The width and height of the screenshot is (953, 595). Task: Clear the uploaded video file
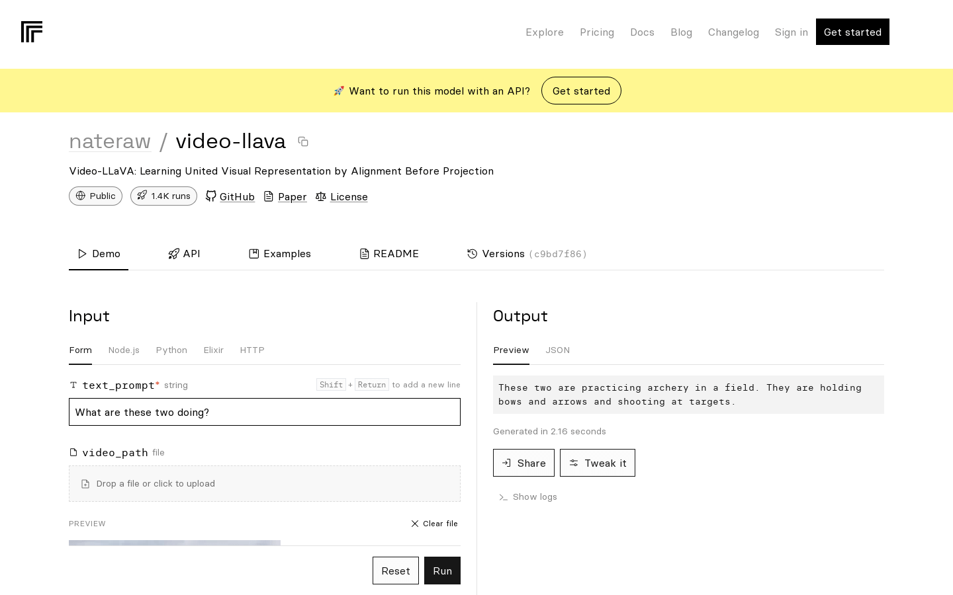coord(434,524)
